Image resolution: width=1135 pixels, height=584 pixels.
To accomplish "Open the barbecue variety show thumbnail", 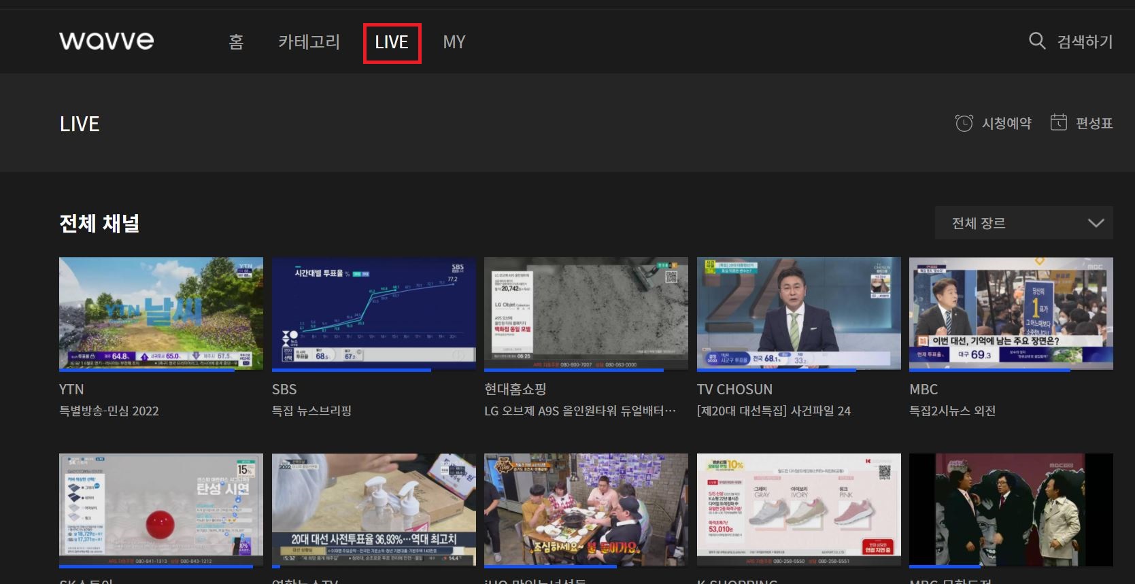I will (x=586, y=510).
